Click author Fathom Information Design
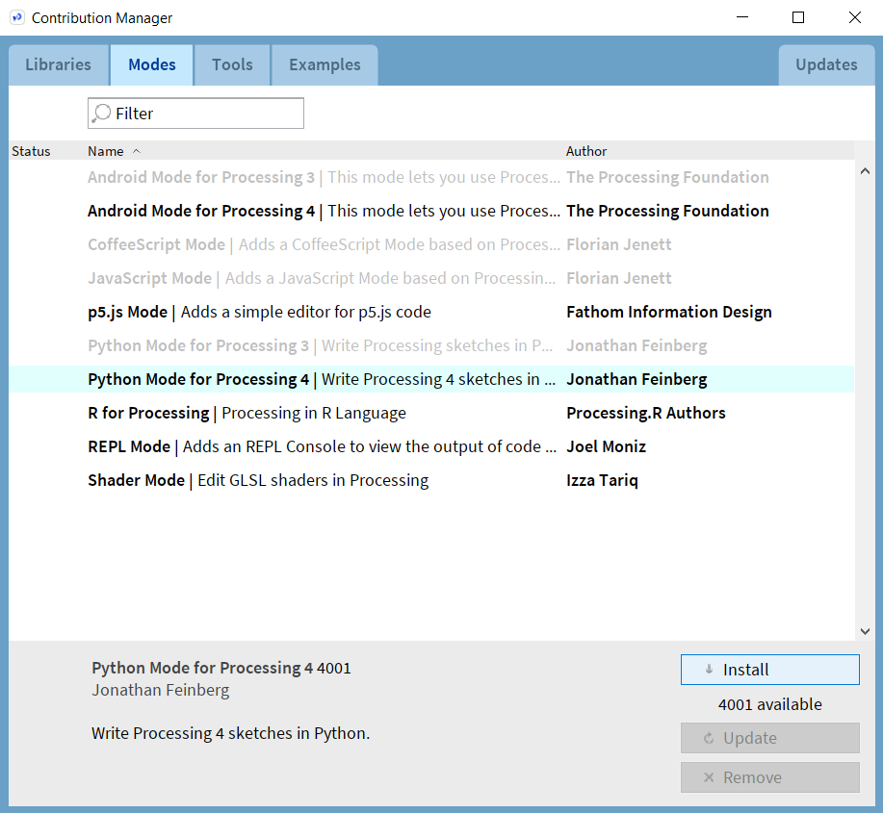The image size is (883, 813). tap(669, 313)
